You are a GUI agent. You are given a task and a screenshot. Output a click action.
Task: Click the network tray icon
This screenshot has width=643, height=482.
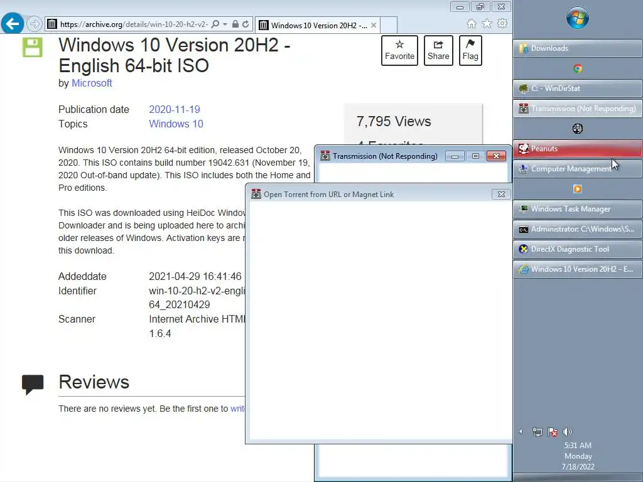pyautogui.click(x=538, y=432)
